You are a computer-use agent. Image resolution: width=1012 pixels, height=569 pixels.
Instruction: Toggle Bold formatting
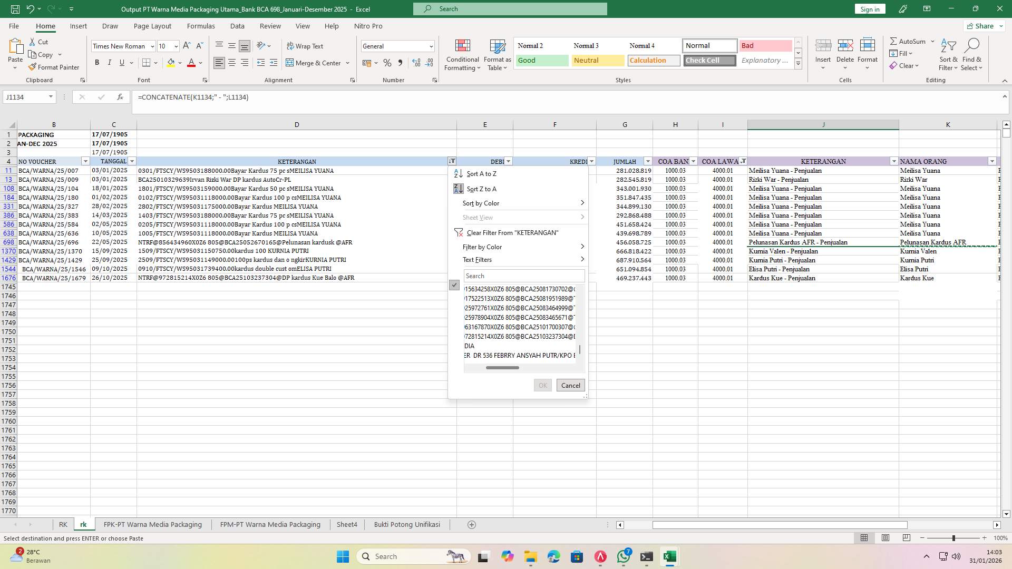pos(97,62)
